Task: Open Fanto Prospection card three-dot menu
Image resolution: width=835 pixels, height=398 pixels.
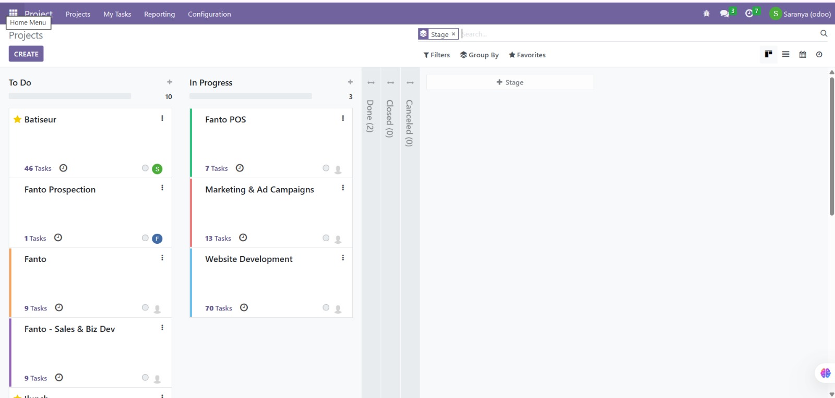Action: click(x=162, y=188)
